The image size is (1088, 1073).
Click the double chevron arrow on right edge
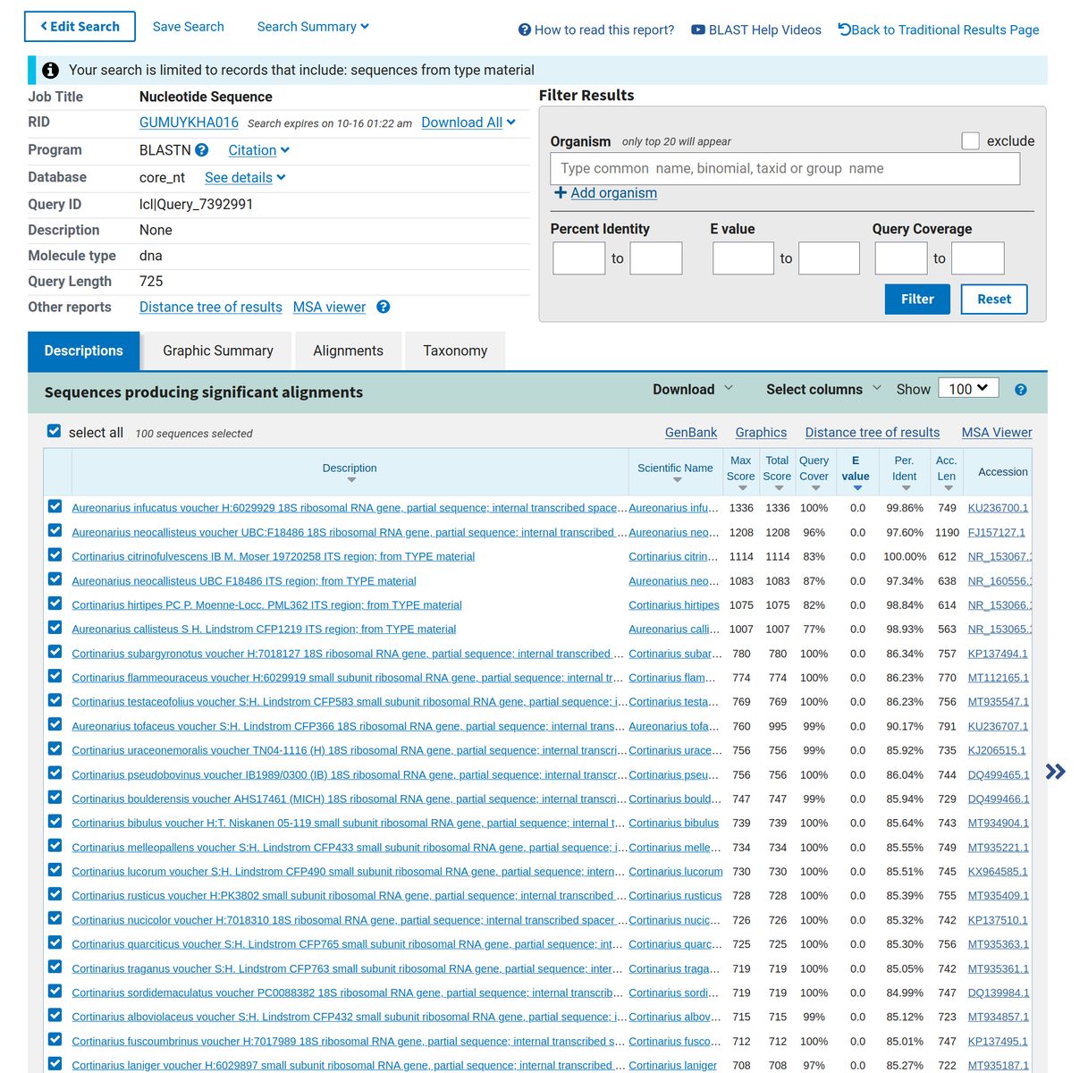pos(1056,772)
